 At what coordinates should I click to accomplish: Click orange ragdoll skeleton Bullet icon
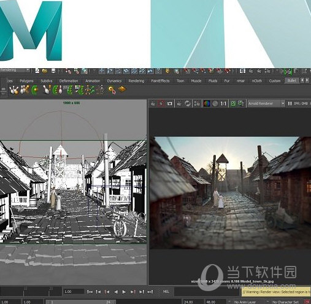point(90,90)
